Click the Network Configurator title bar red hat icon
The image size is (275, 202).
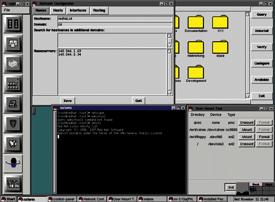[x=35, y=3]
